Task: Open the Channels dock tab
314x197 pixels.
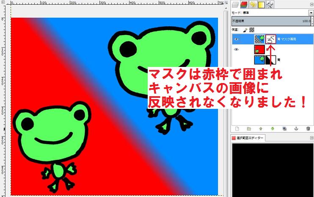Action: click(x=244, y=5)
